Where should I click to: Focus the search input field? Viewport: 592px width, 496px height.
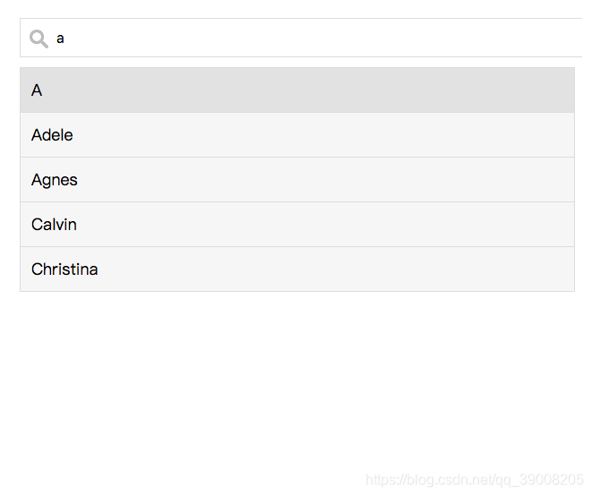pos(301,38)
